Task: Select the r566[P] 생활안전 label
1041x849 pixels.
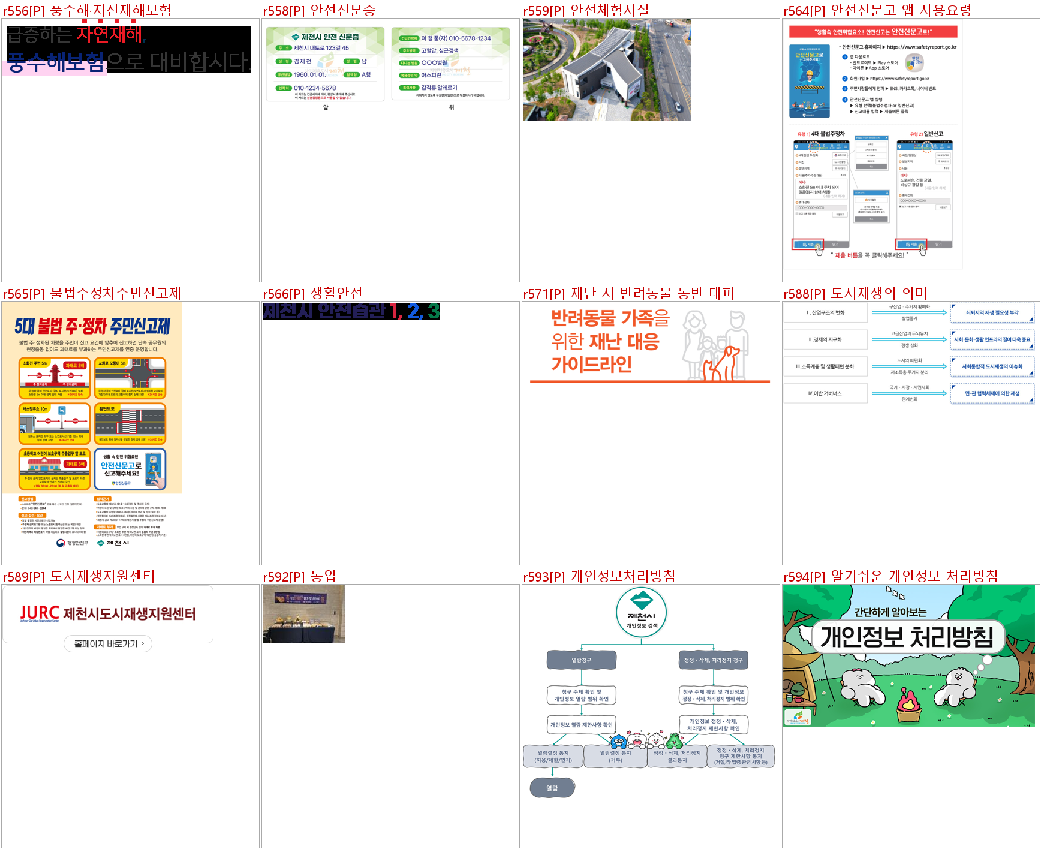Action: [313, 293]
